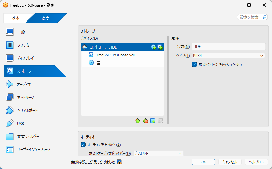Open the システム settings category
The image size is (272, 169).
35,45
